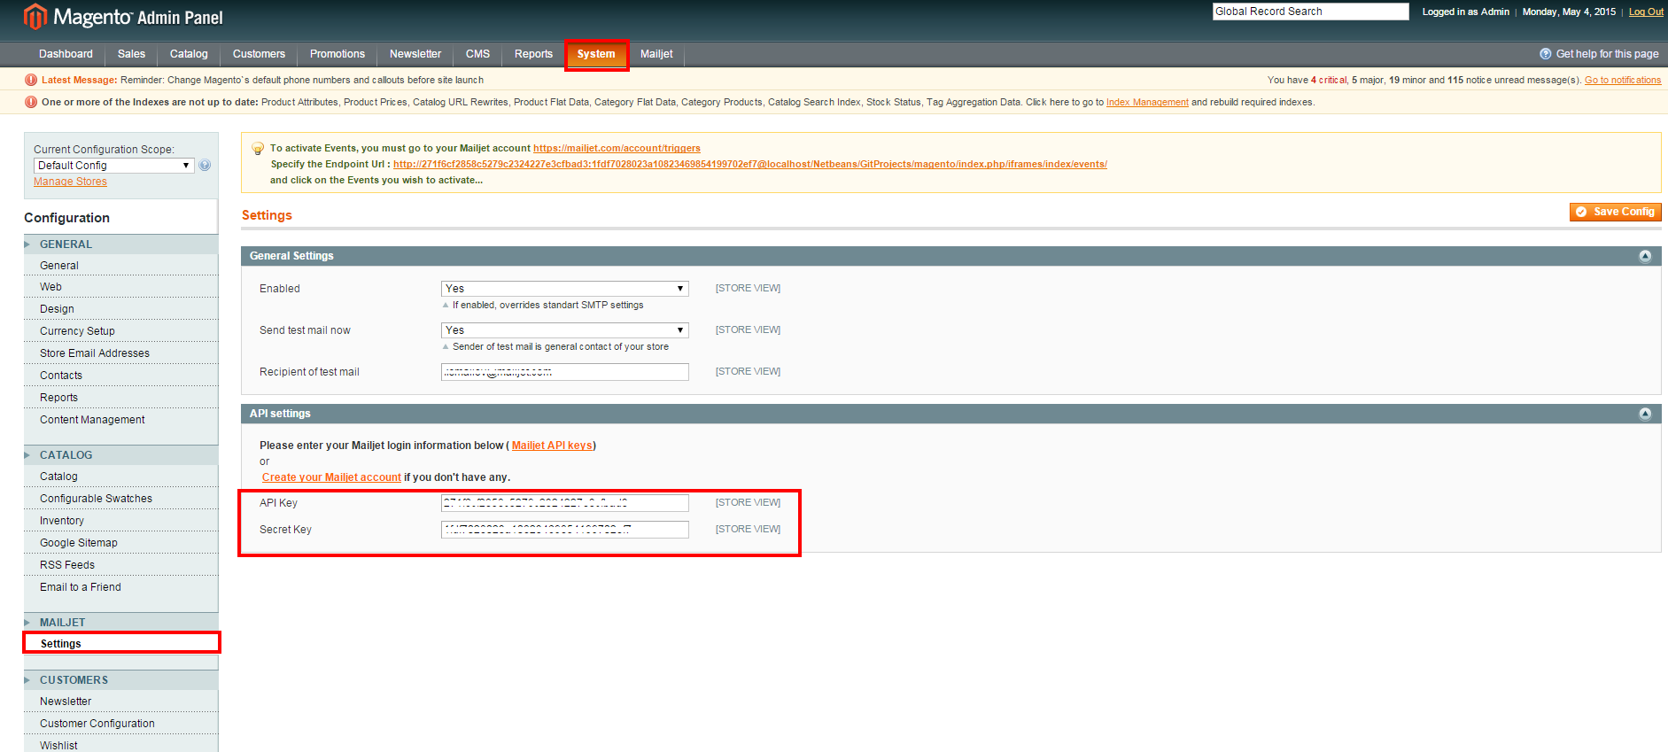Click the lightbulb tip icon
The image size is (1668, 752).
click(258, 149)
